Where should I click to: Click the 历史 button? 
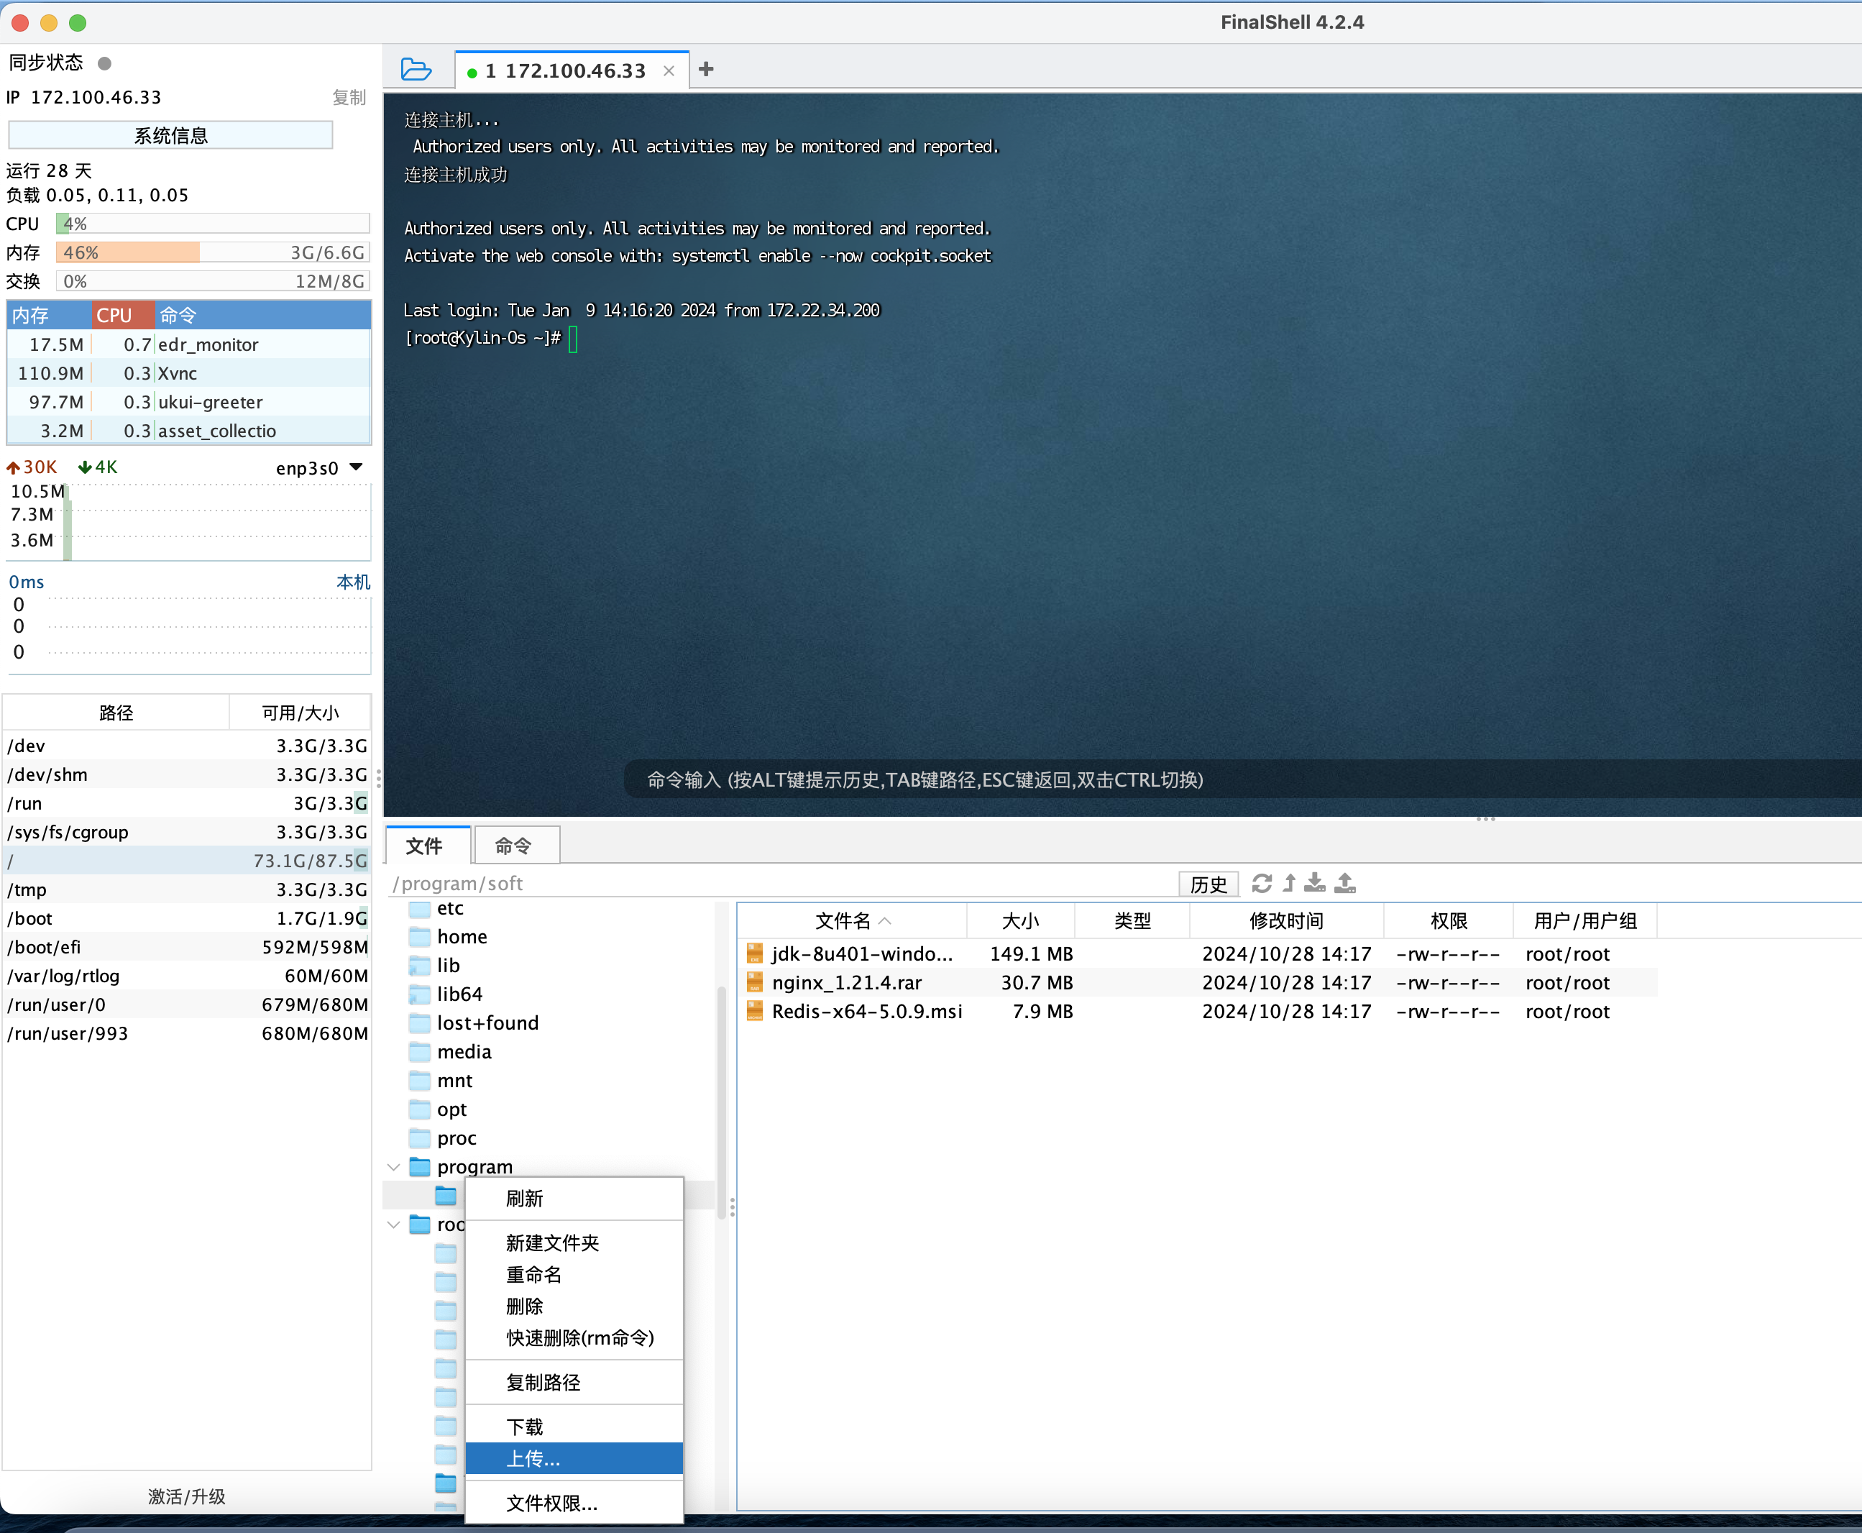1208,884
